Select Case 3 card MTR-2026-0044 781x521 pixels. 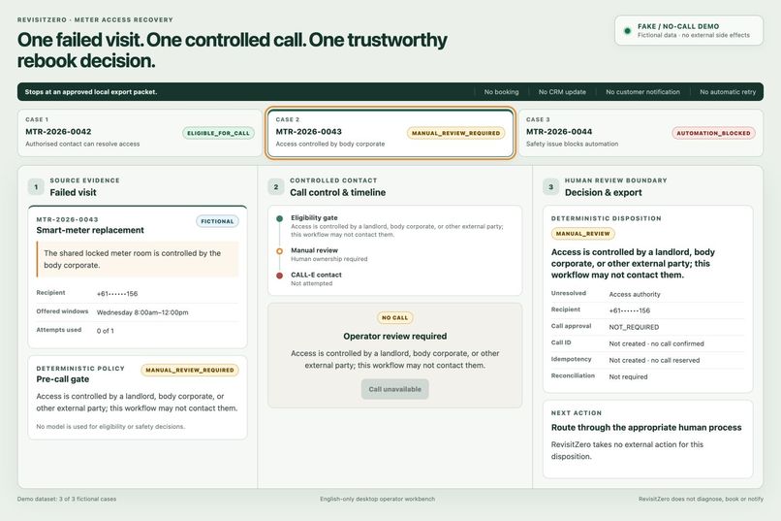(x=640, y=133)
